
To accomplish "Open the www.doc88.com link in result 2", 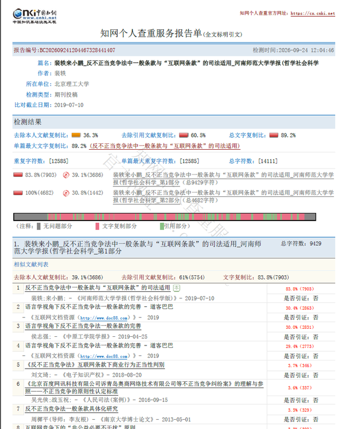I will click(104, 318).
